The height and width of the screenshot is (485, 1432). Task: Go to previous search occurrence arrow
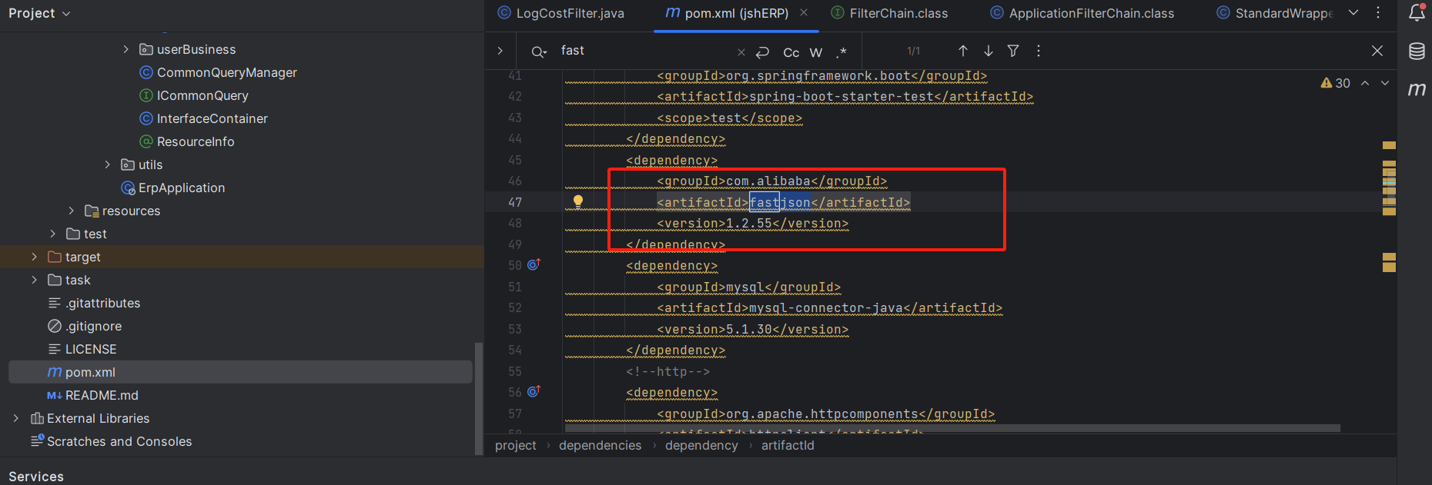click(962, 51)
